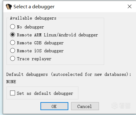This screenshot has height=115, width=136.
Task: Click the 'Trace replayer' label text
Action: tap(34, 59)
